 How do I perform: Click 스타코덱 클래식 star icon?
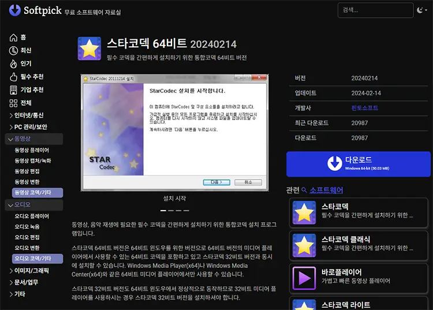tap(304, 245)
